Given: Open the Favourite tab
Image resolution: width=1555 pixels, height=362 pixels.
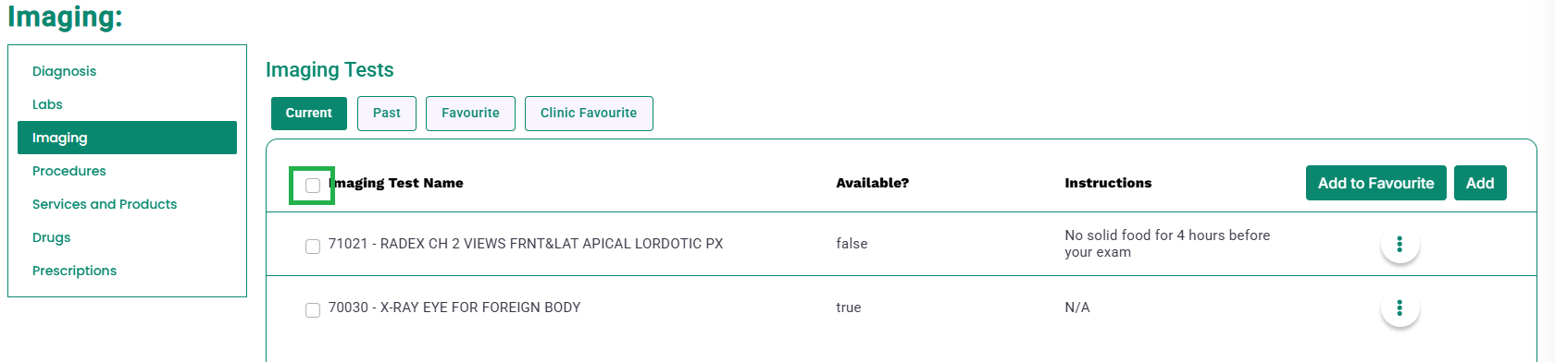Looking at the screenshot, I should (470, 114).
